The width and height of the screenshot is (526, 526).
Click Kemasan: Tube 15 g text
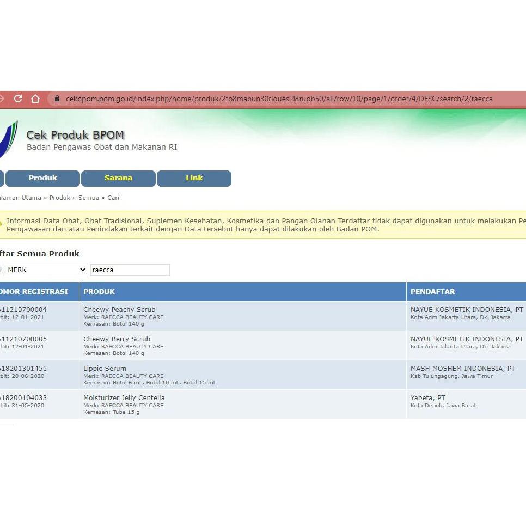click(112, 412)
